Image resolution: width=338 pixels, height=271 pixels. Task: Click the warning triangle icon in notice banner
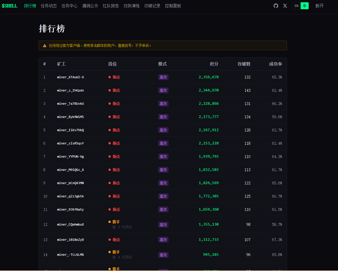click(45, 45)
